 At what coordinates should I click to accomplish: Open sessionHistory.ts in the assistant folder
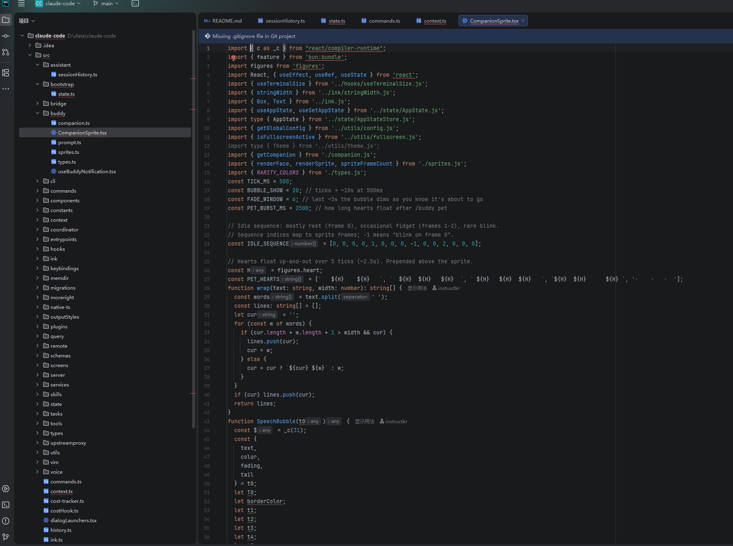(77, 74)
